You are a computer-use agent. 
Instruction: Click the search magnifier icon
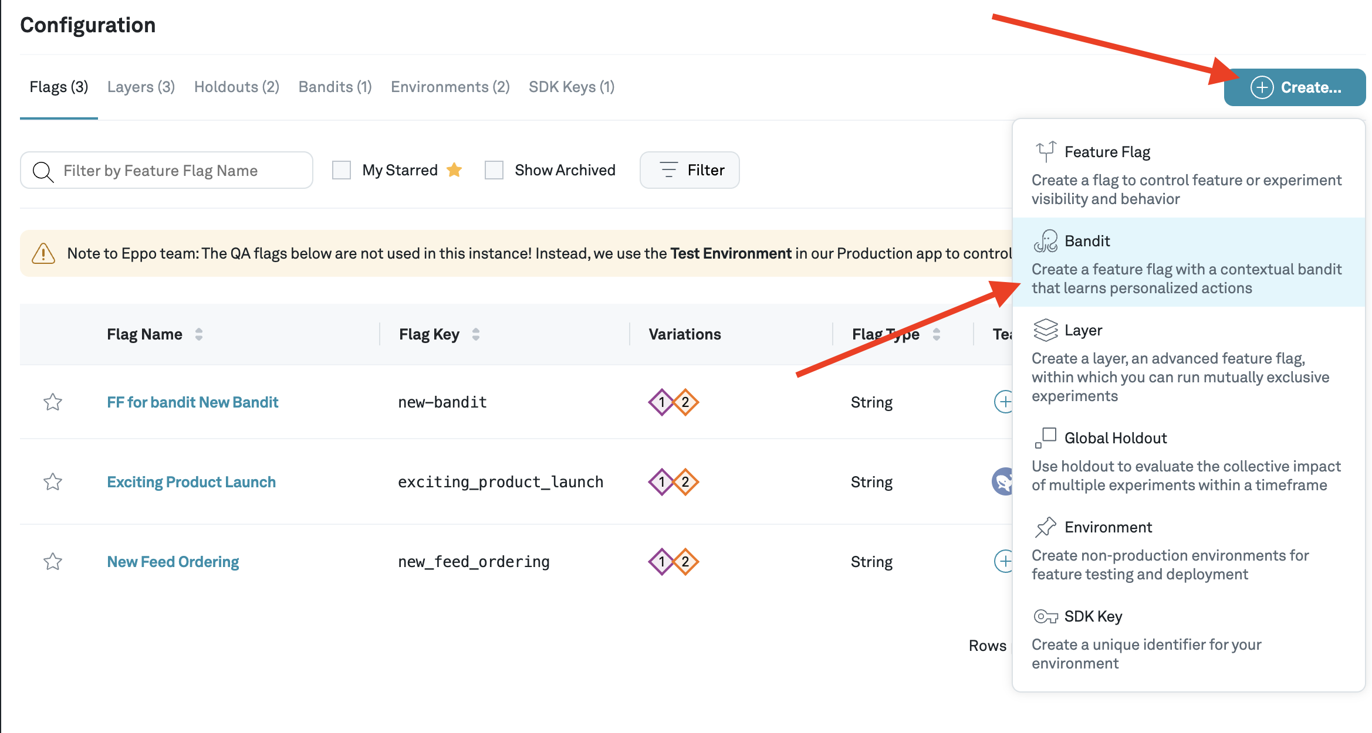(x=43, y=171)
